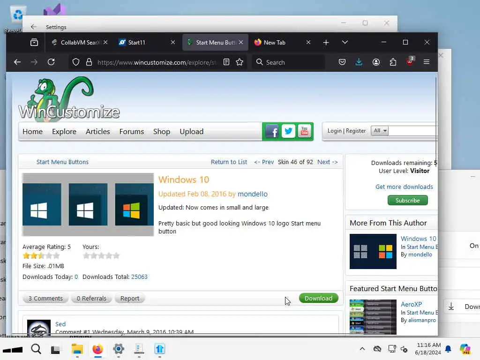The width and height of the screenshot is (480, 360).
Task: Rate skin using Yours stars
Action: (101, 255)
